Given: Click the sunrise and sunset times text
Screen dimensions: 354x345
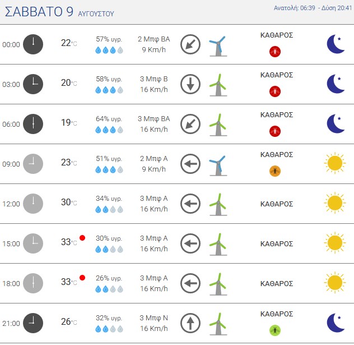Looking at the screenshot, I should coord(313,8).
